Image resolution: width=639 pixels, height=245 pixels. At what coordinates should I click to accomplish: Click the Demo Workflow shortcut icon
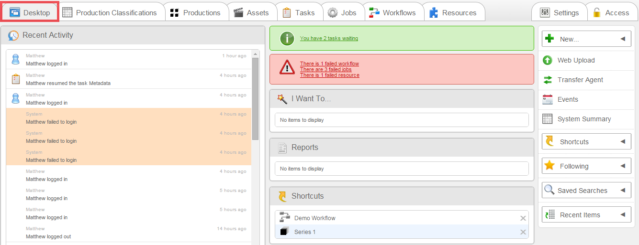[285, 218]
